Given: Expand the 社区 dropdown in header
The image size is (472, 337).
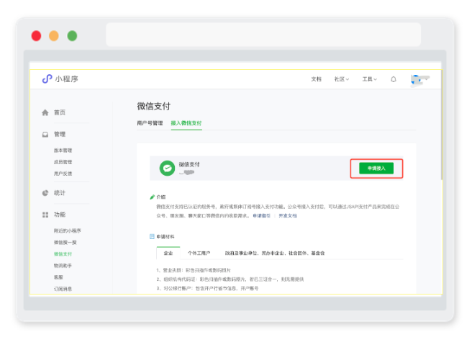Looking at the screenshot, I should (341, 79).
